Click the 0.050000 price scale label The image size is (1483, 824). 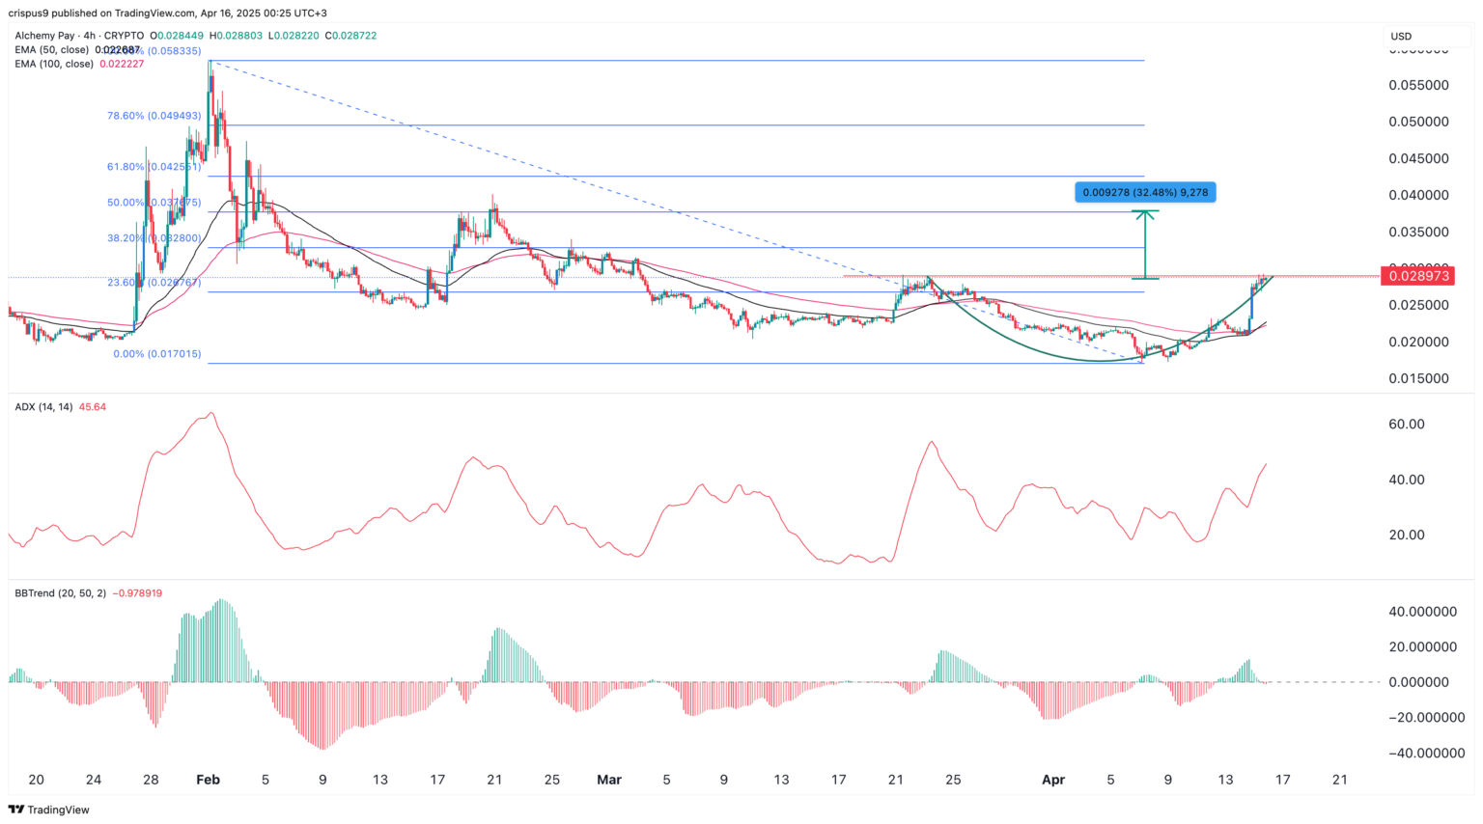(x=1418, y=122)
